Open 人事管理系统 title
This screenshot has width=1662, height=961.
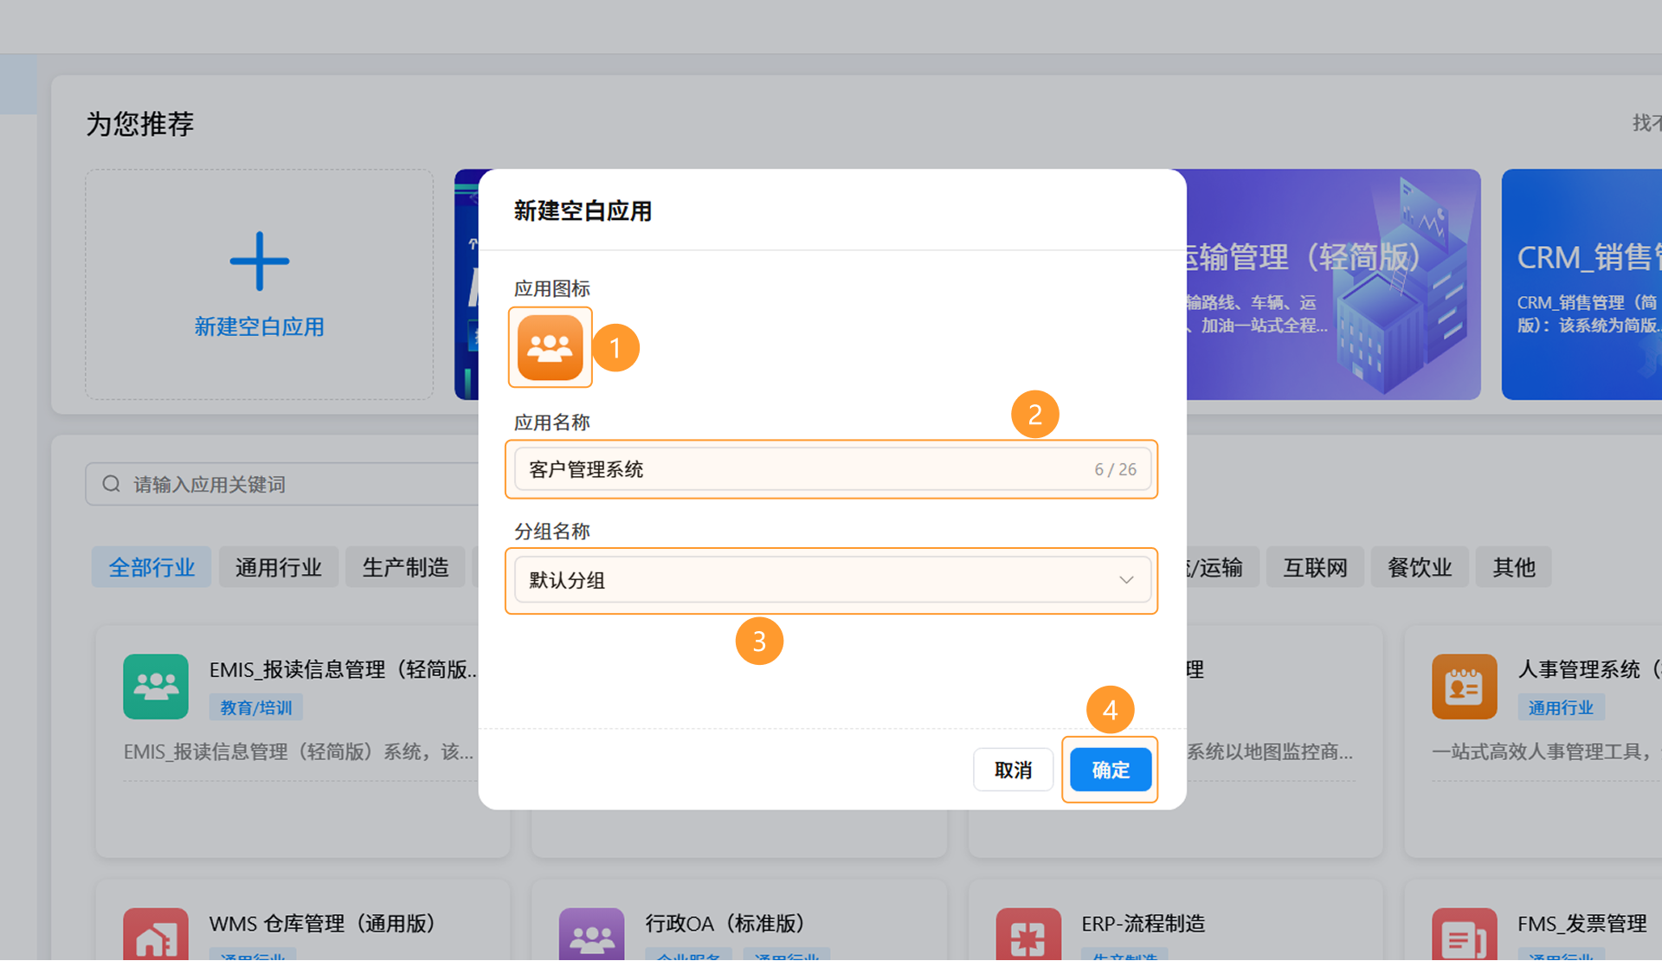[1589, 669]
